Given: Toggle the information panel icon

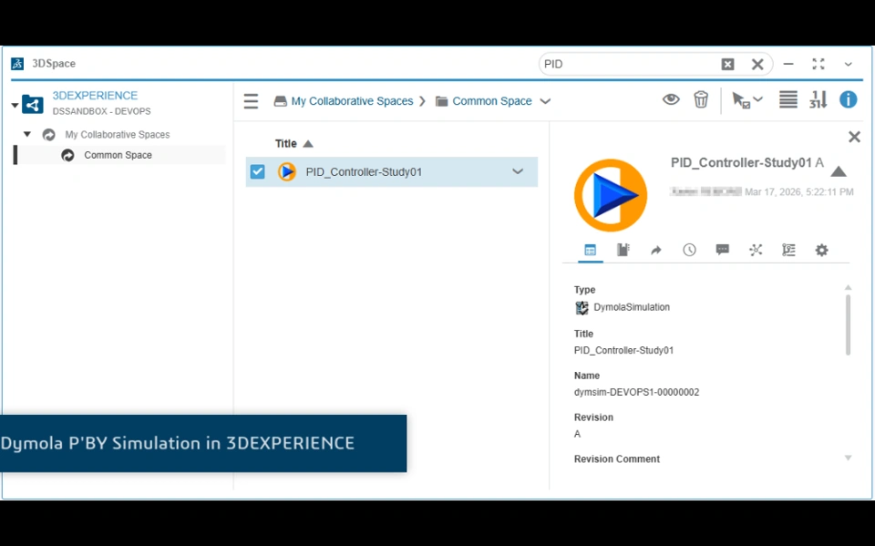Looking at the screenshot, I should coord(849,99).
